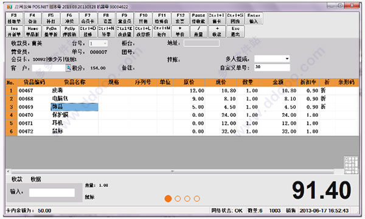Click the highlighted 饰品 name cell

point(74,107)
